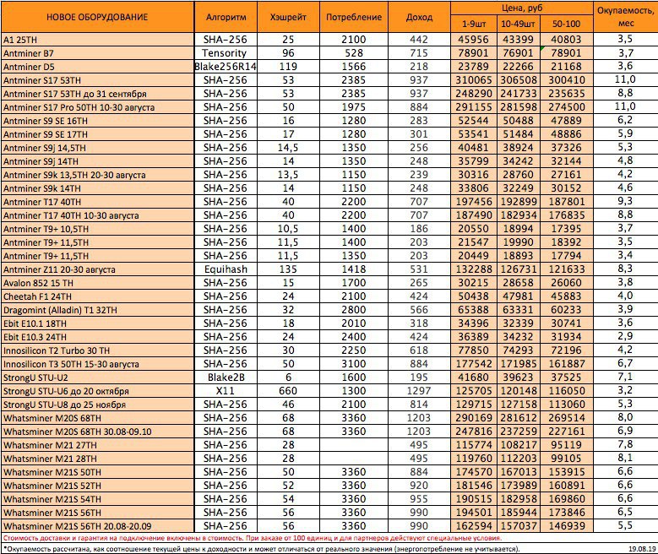The width and height of the screenshot is (658, 554).
Task: Select 'Whatsminer M21S 56TH 20.08-20.09' cell
Action: (x=97, y=526)
